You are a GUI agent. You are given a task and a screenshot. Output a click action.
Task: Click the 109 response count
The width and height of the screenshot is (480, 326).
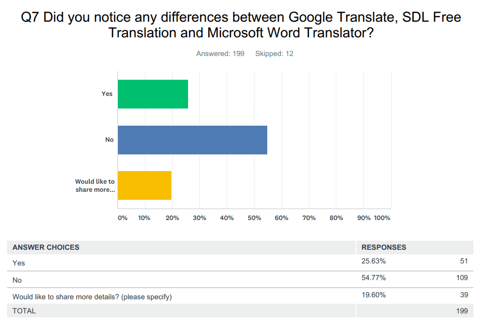(x=462, y=278)
